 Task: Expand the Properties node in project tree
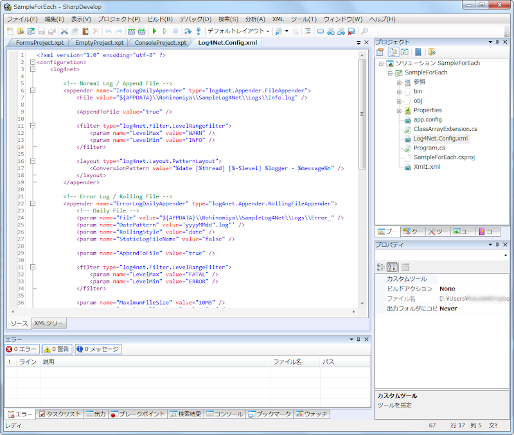click(x=399, y=110)
